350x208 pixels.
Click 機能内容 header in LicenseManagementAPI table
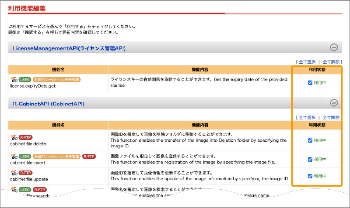point(200,70)
